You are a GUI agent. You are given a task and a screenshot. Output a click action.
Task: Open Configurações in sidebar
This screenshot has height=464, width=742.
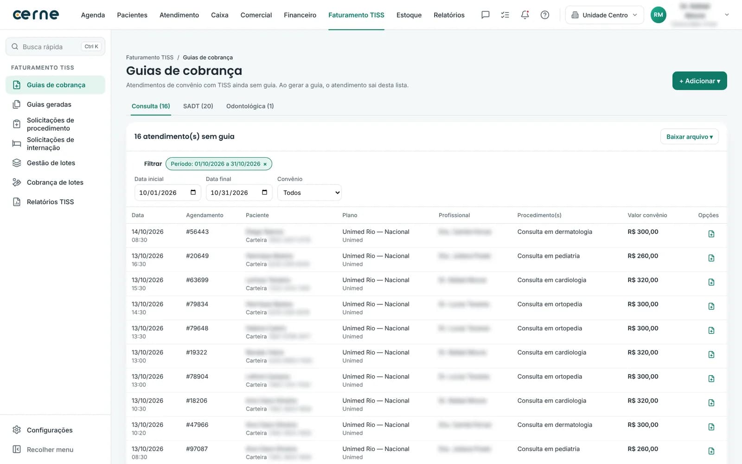[55, 430]
